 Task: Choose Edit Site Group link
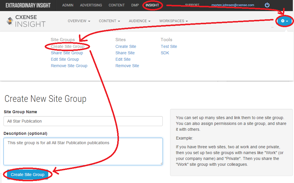(65, 59)
